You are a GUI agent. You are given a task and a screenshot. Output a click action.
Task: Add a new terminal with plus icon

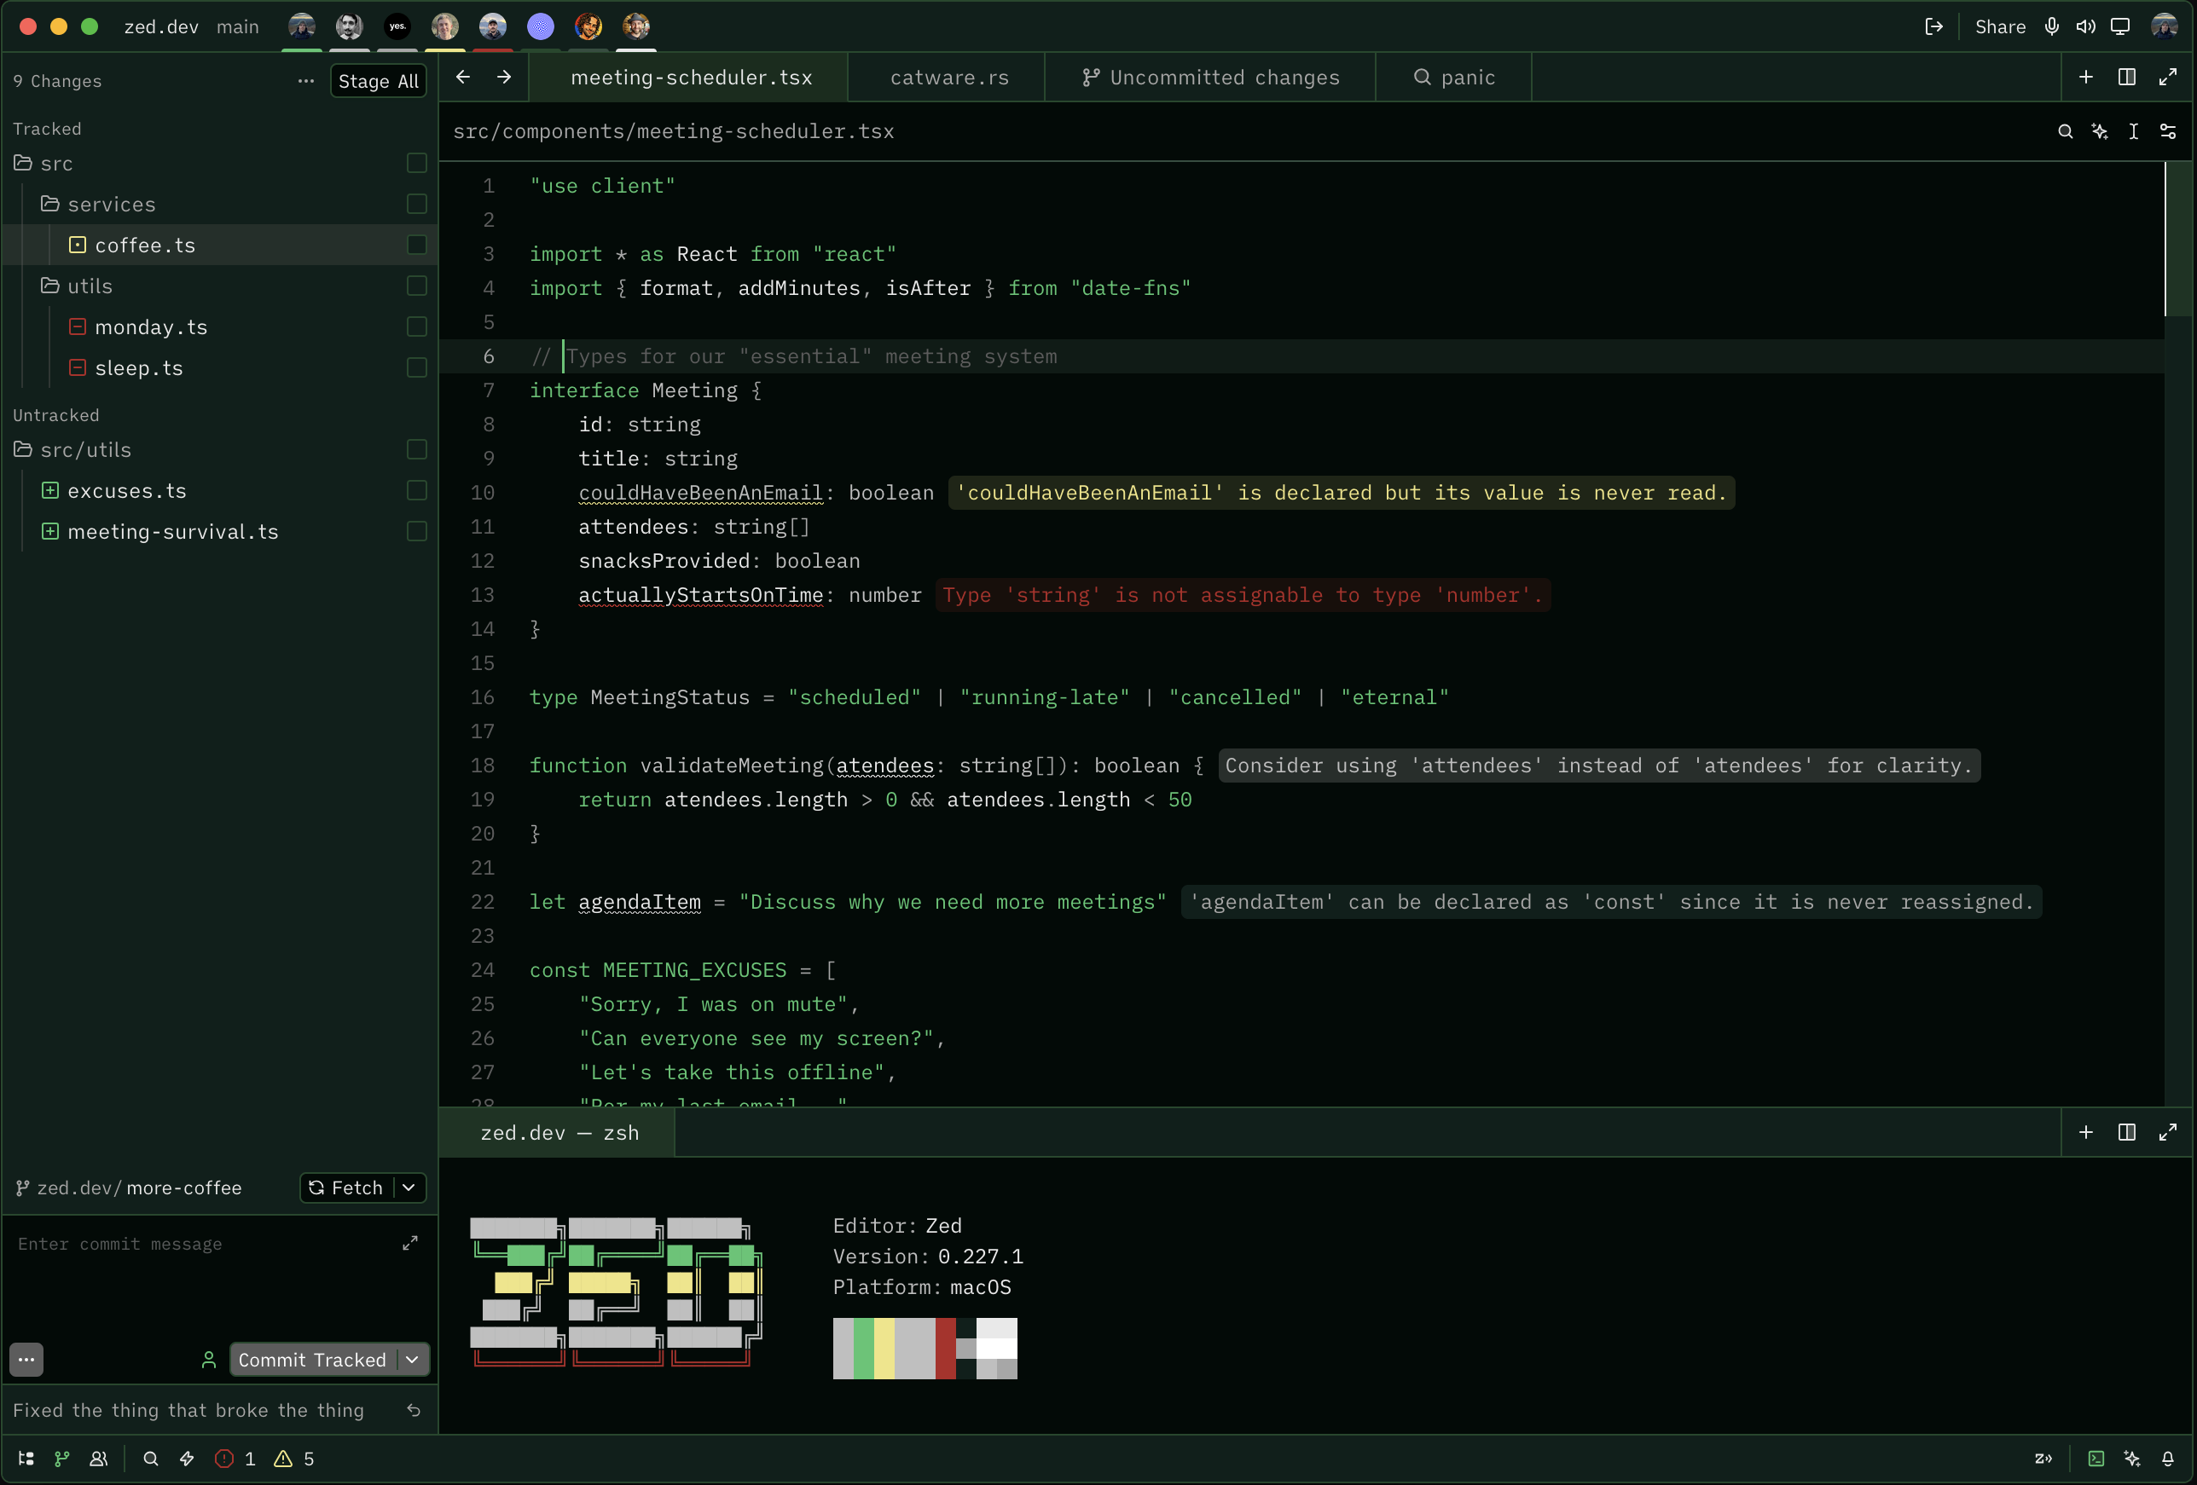(x=2085, y=1133)
